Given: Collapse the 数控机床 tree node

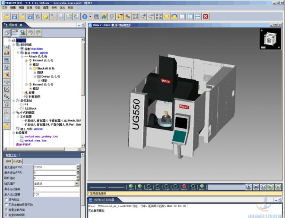Looking at the screenshot, I should (x=14, y=44).
